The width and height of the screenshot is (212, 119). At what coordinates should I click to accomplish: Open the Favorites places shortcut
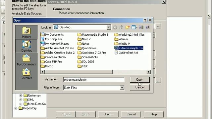tap(26, 74)
